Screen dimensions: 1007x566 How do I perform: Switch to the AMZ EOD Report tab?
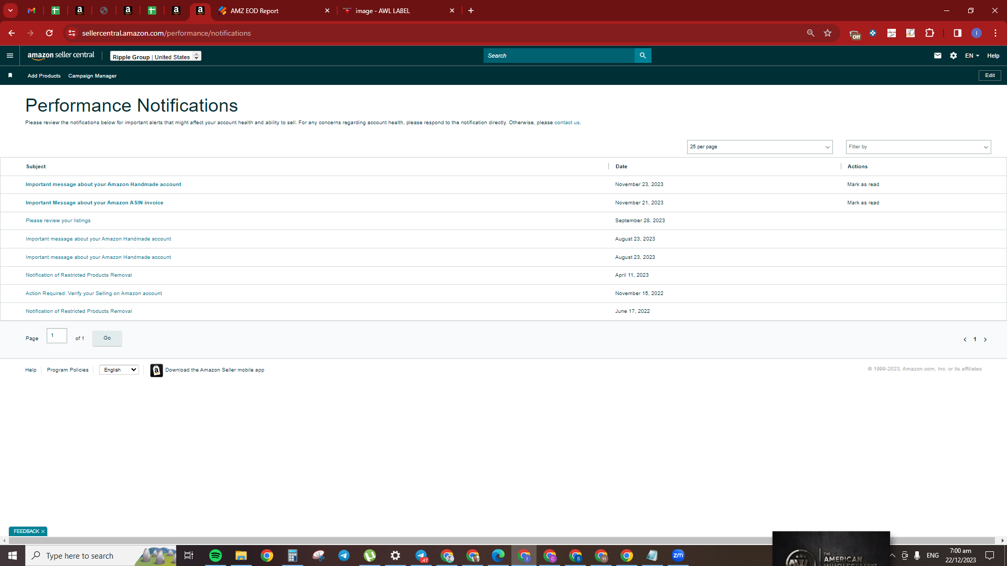[x=274, y=10]
